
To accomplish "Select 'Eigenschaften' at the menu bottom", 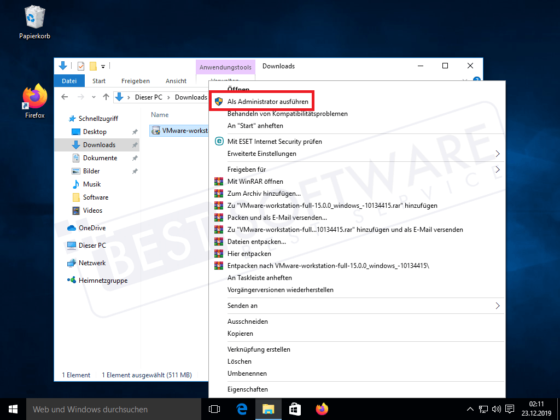I will [x=249, y=389].
